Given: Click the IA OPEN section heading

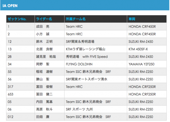Looking at the screenshot, I should (10, 6).
